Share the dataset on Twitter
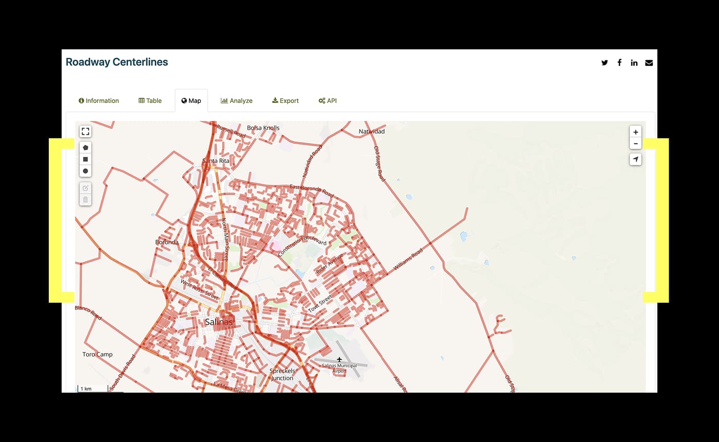This screenshot has height=442, width=719. point(604,63)
